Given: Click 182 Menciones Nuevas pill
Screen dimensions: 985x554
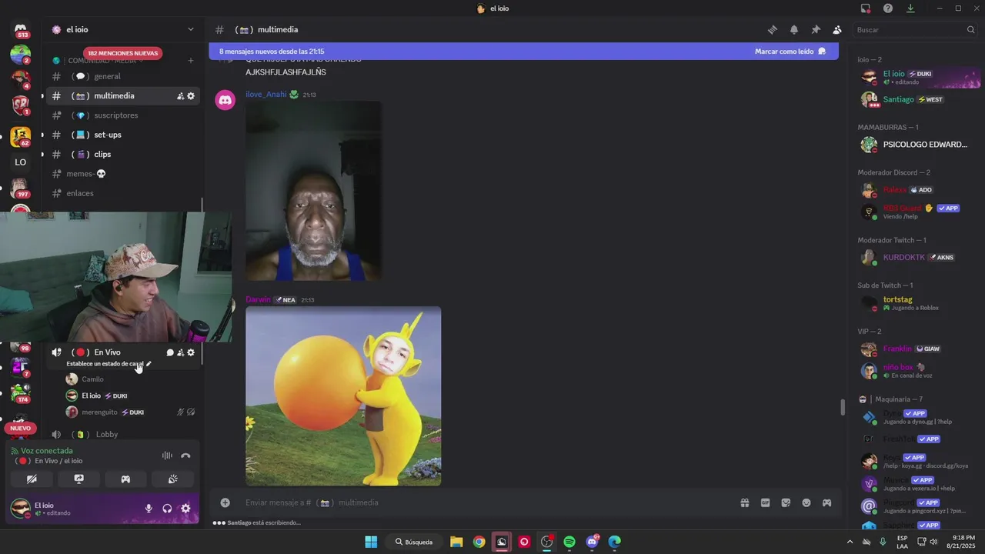Looking at the screenshot, I should [x=123, y=53].
